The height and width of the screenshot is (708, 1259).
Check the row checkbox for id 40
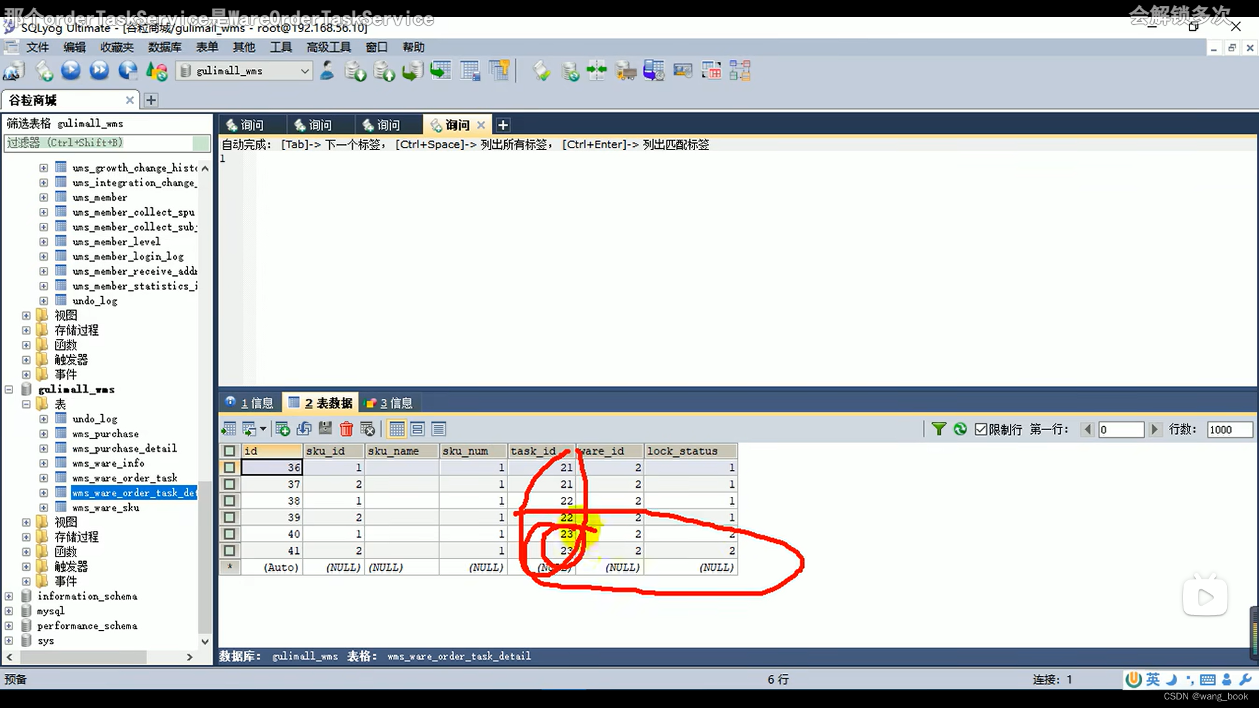230,534
